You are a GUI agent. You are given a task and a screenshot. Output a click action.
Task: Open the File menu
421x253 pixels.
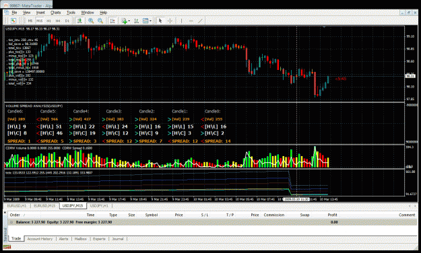(14, 13)
